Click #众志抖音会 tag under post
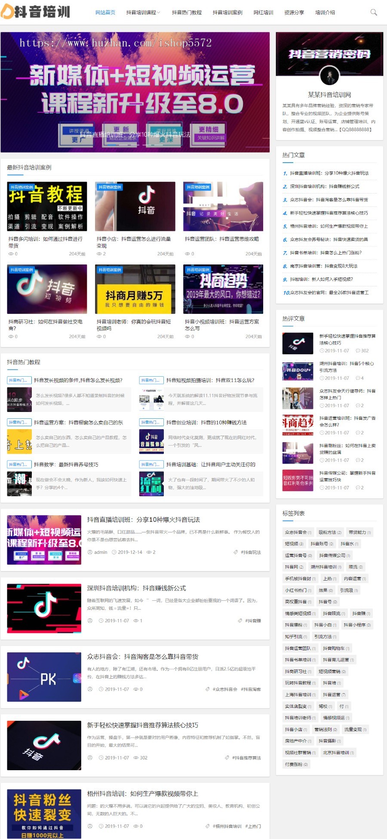 pos(225,689)
